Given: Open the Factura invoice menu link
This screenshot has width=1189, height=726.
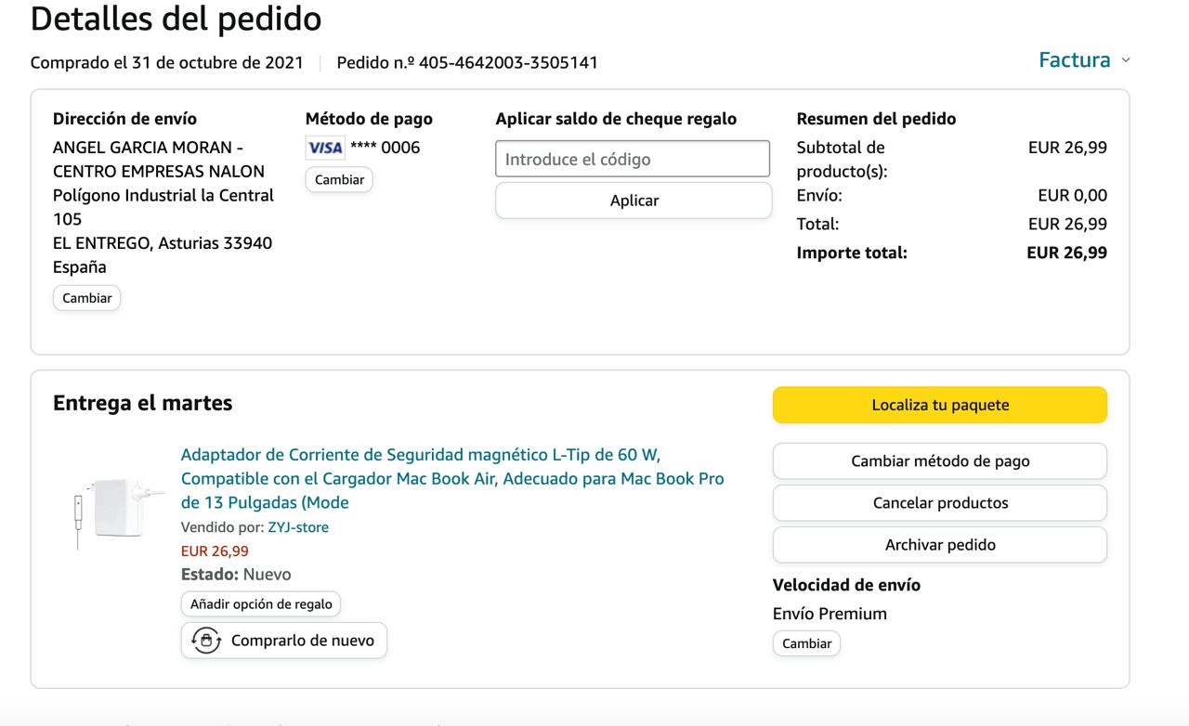Looking at the screenshot, I should 1074,60.
